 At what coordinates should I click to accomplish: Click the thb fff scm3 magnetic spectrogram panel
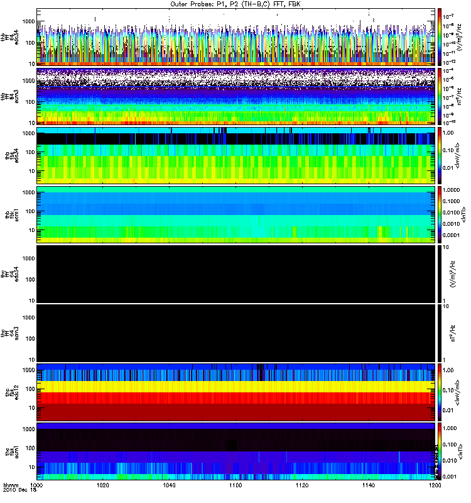click(236, 96)
